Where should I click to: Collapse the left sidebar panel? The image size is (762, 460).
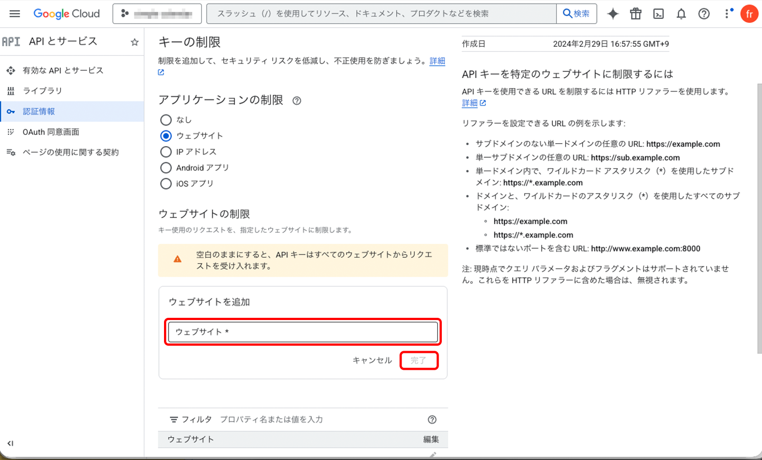[10, 443]
